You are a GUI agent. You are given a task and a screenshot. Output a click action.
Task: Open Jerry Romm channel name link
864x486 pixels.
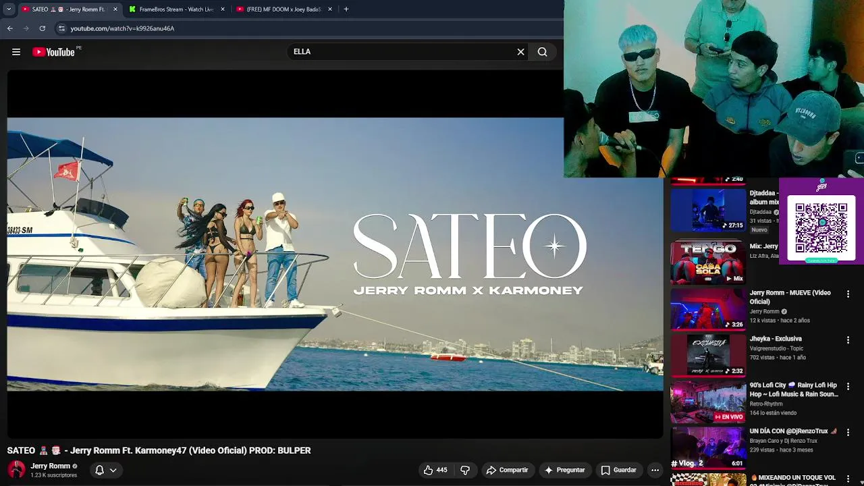coord(50,466)
